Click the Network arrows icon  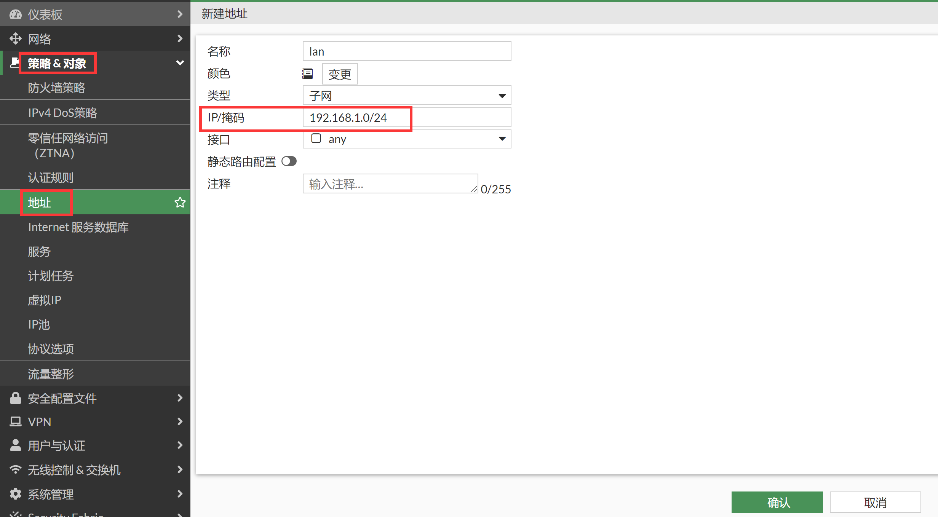point(15,38)
